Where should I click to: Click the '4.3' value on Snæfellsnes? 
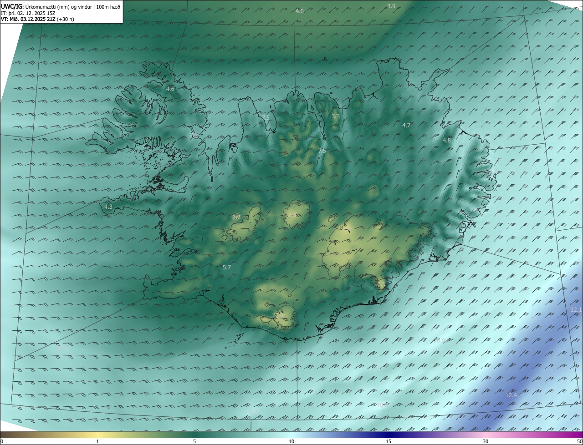click(108, 207)
